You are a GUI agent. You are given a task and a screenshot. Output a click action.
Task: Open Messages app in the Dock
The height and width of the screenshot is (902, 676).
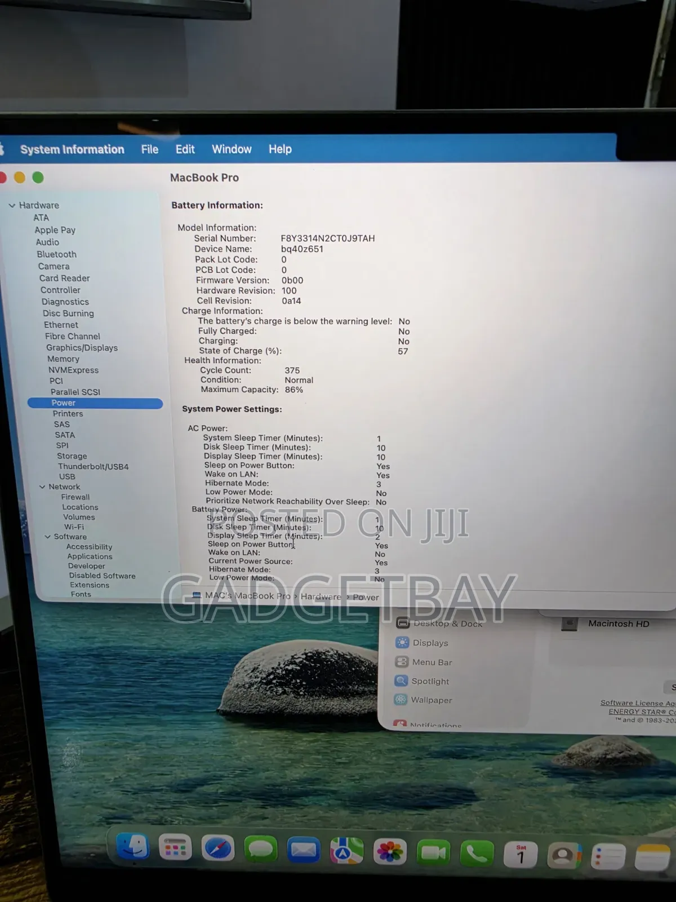pos(260,850)
